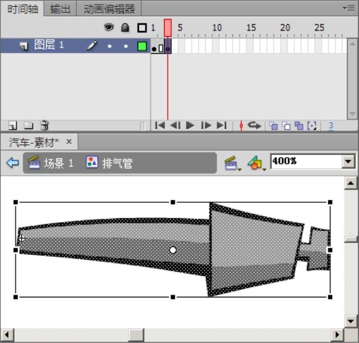Create a new layer
The height and width of the screenshot is (343, 359).
(12, 126)
